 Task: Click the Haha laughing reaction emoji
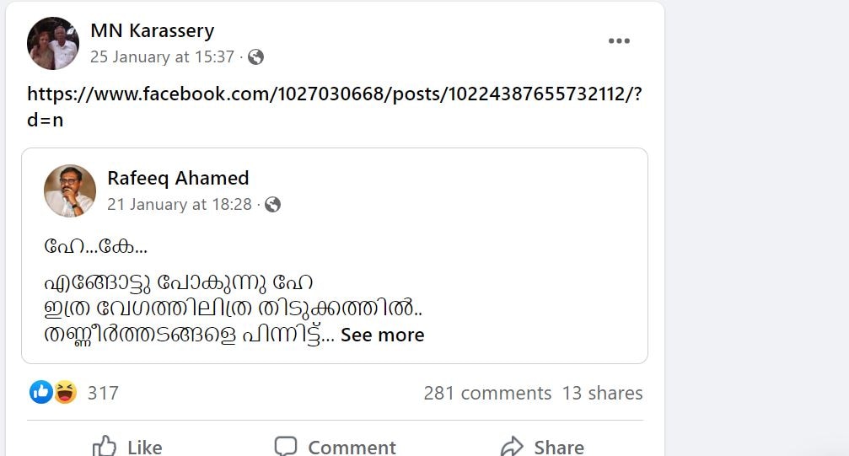[x=65, y=392]
